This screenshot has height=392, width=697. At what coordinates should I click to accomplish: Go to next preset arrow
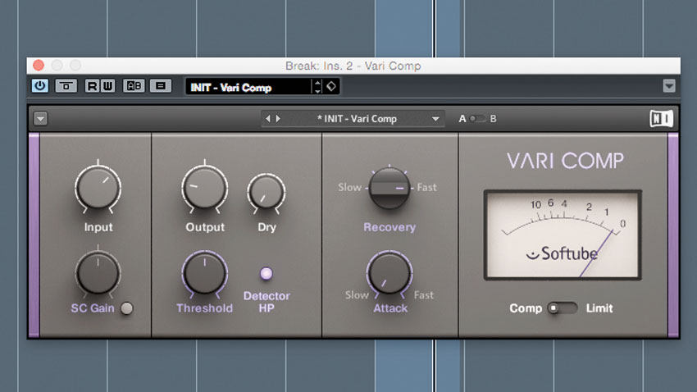(278, 119)
